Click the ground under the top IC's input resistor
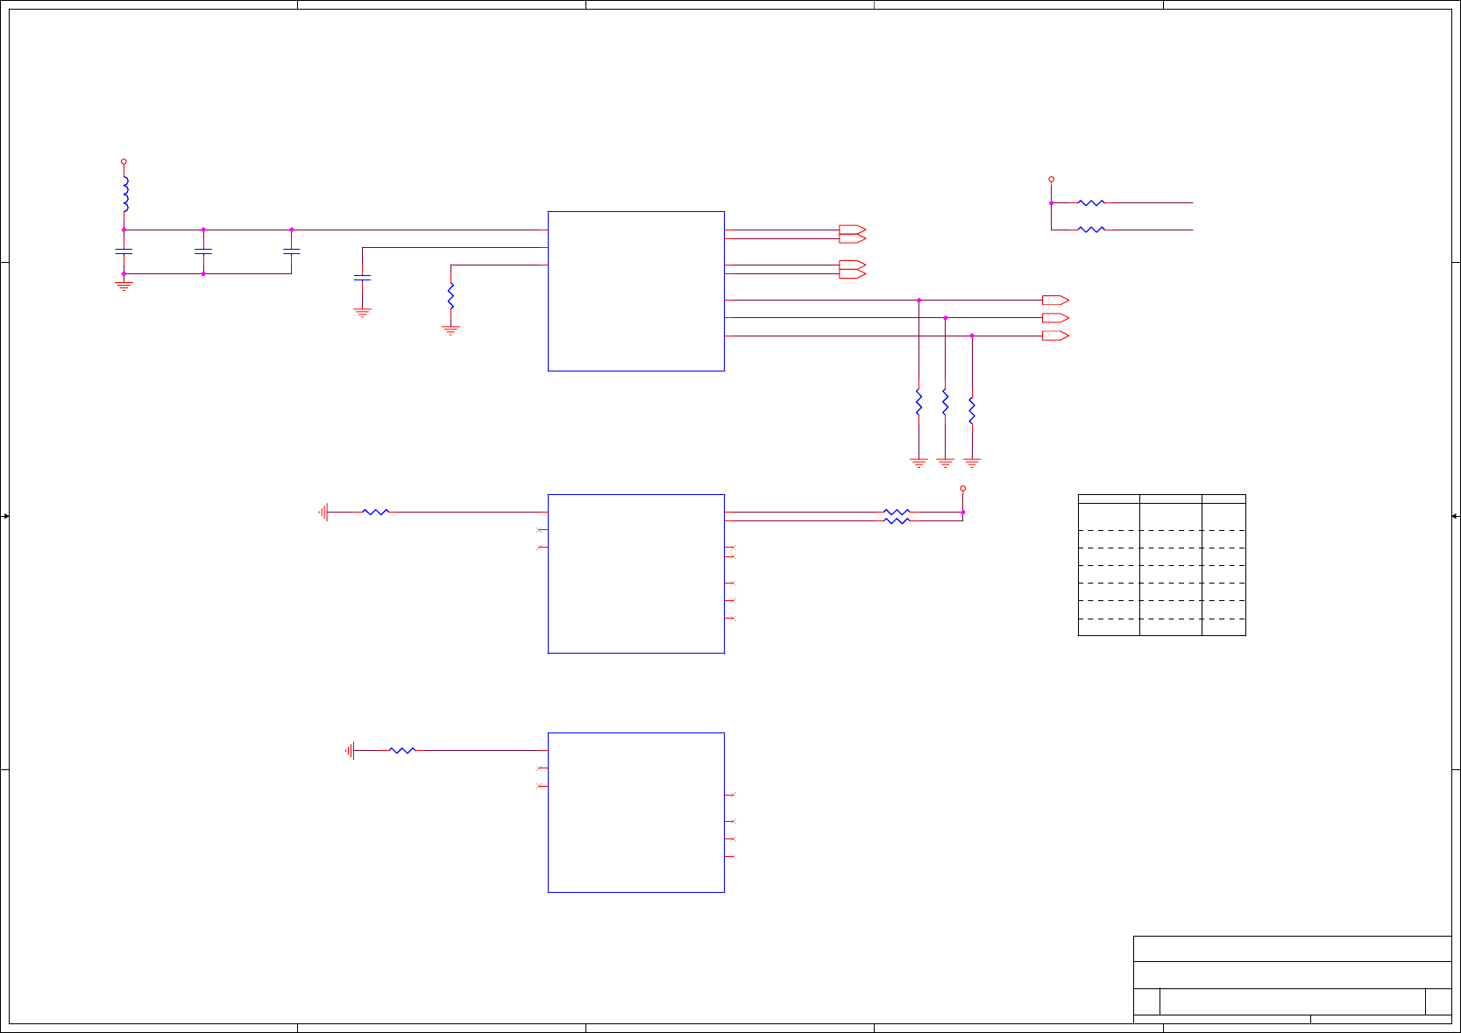The width and height of the screenshot is (1461, 1033). [450, 330]
